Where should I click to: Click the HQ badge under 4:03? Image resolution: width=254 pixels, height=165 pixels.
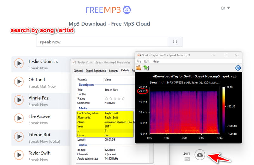187,159
